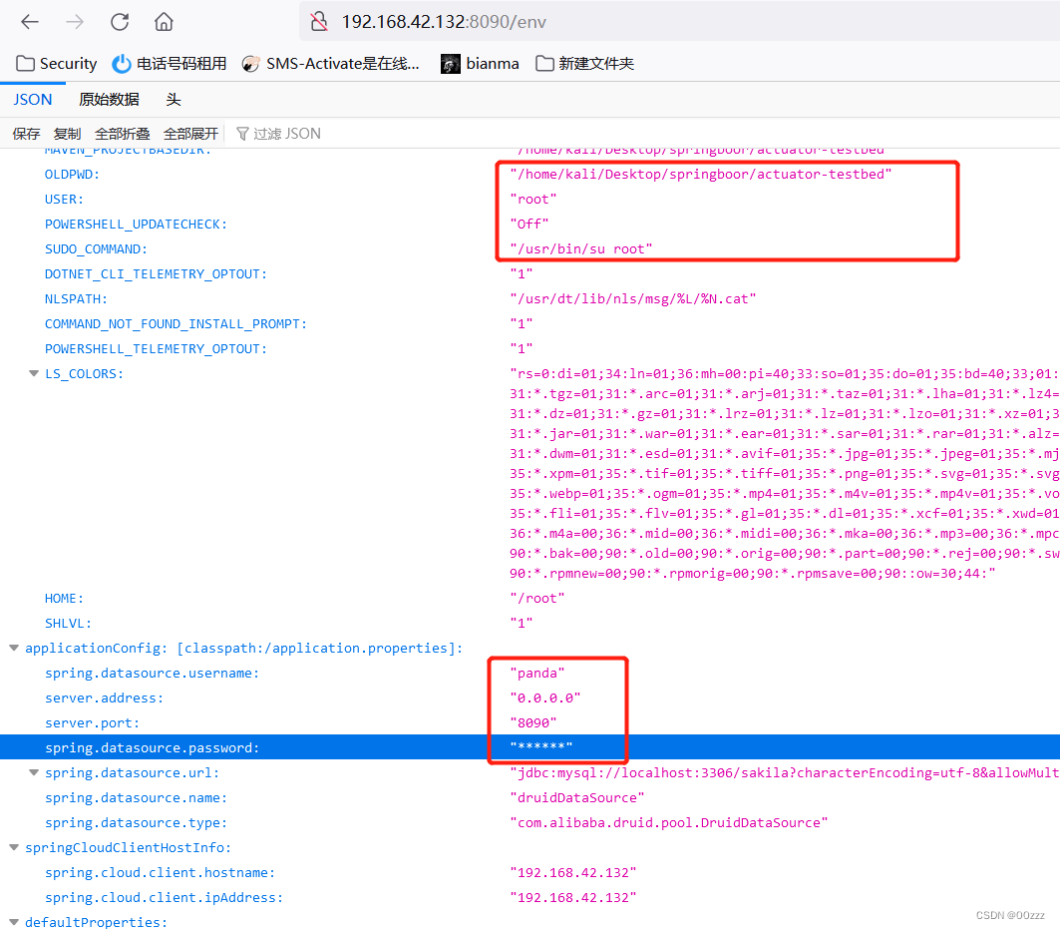1060x929 pixels.
Task: Select the SUDO_COMMAND key
Action: pyautogui.click(x=96, y=249)
